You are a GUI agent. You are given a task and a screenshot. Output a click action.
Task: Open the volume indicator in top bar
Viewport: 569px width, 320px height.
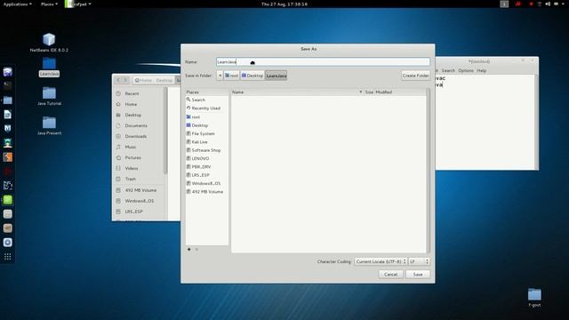click(548, 4)
